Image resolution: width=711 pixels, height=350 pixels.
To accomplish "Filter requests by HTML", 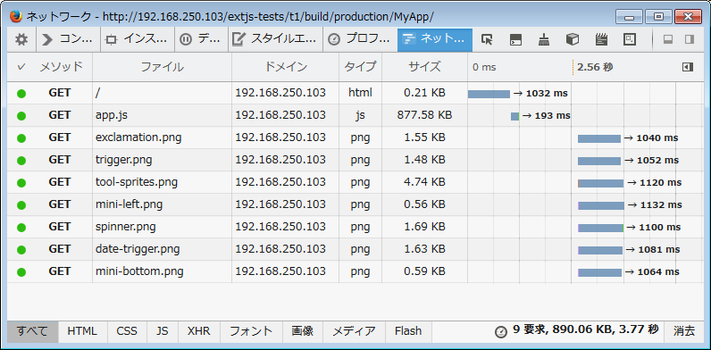I will pyautogui.click(x=82, y=331).
